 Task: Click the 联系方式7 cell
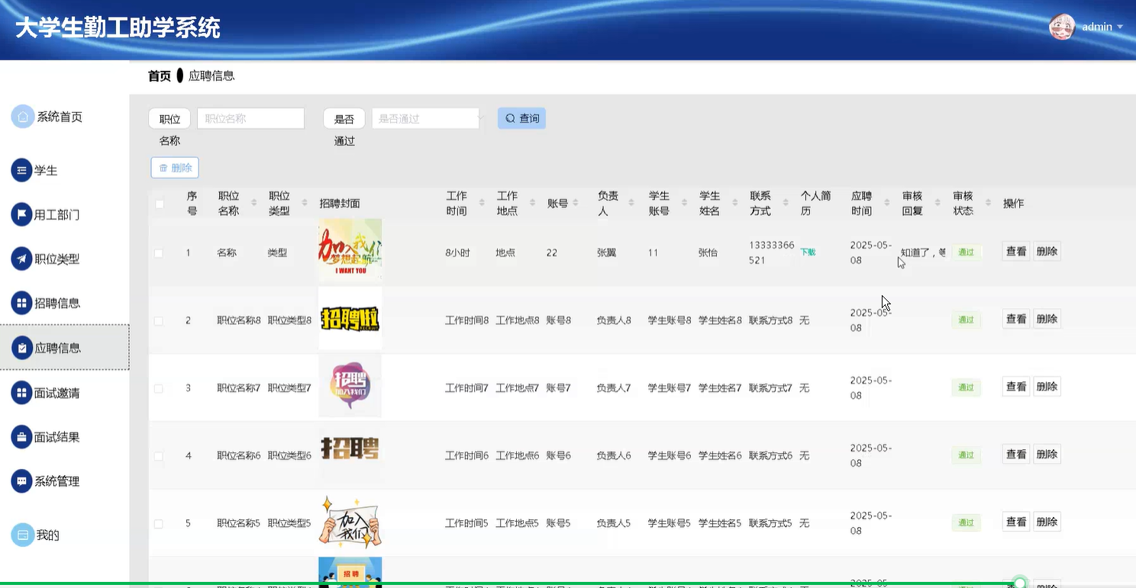(x=770, y=388)
